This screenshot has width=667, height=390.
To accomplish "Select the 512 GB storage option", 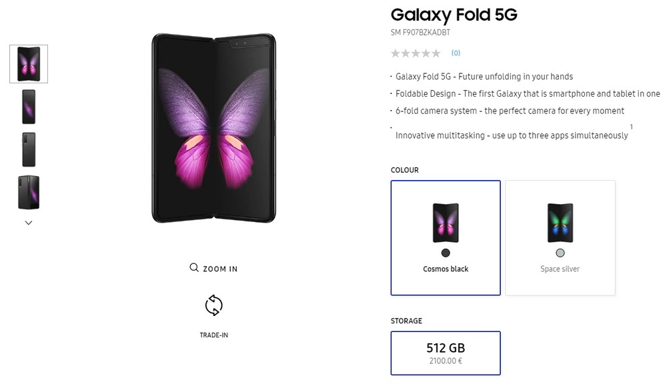I will 446,353.
